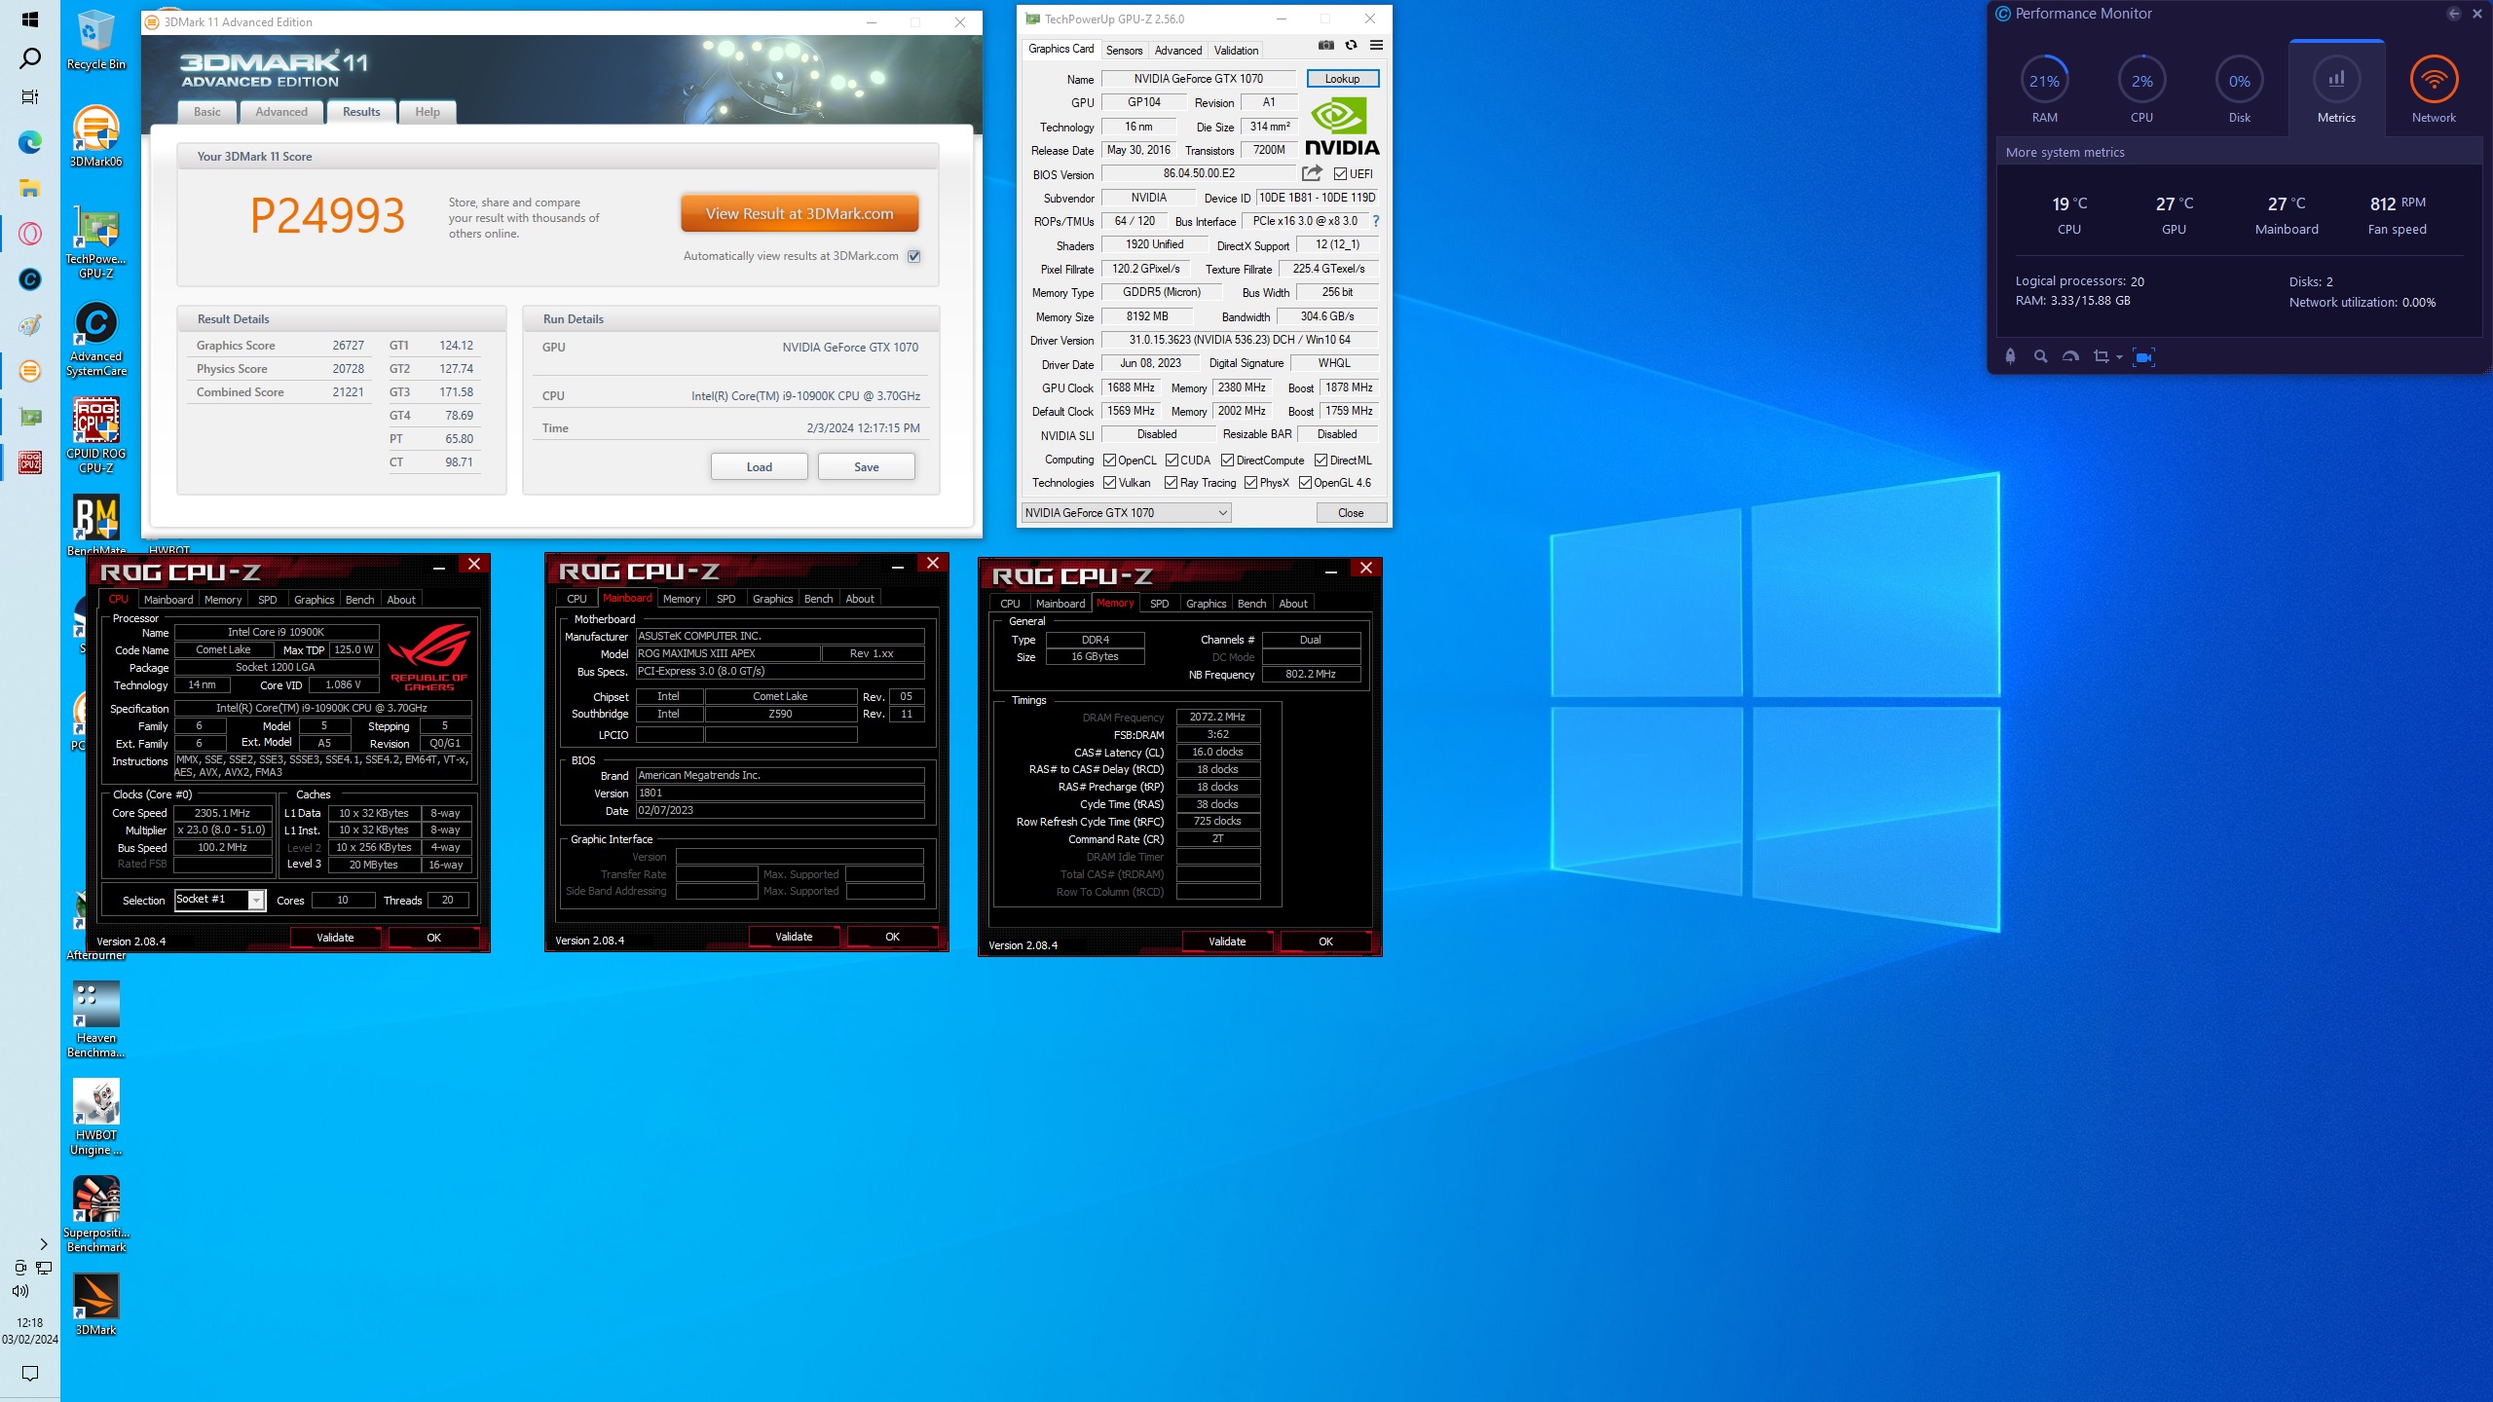Click the GPU-Z refresh icon

1351,45
